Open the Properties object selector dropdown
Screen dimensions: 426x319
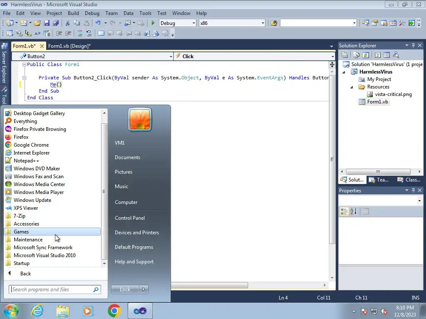click(x=419, y=201)
